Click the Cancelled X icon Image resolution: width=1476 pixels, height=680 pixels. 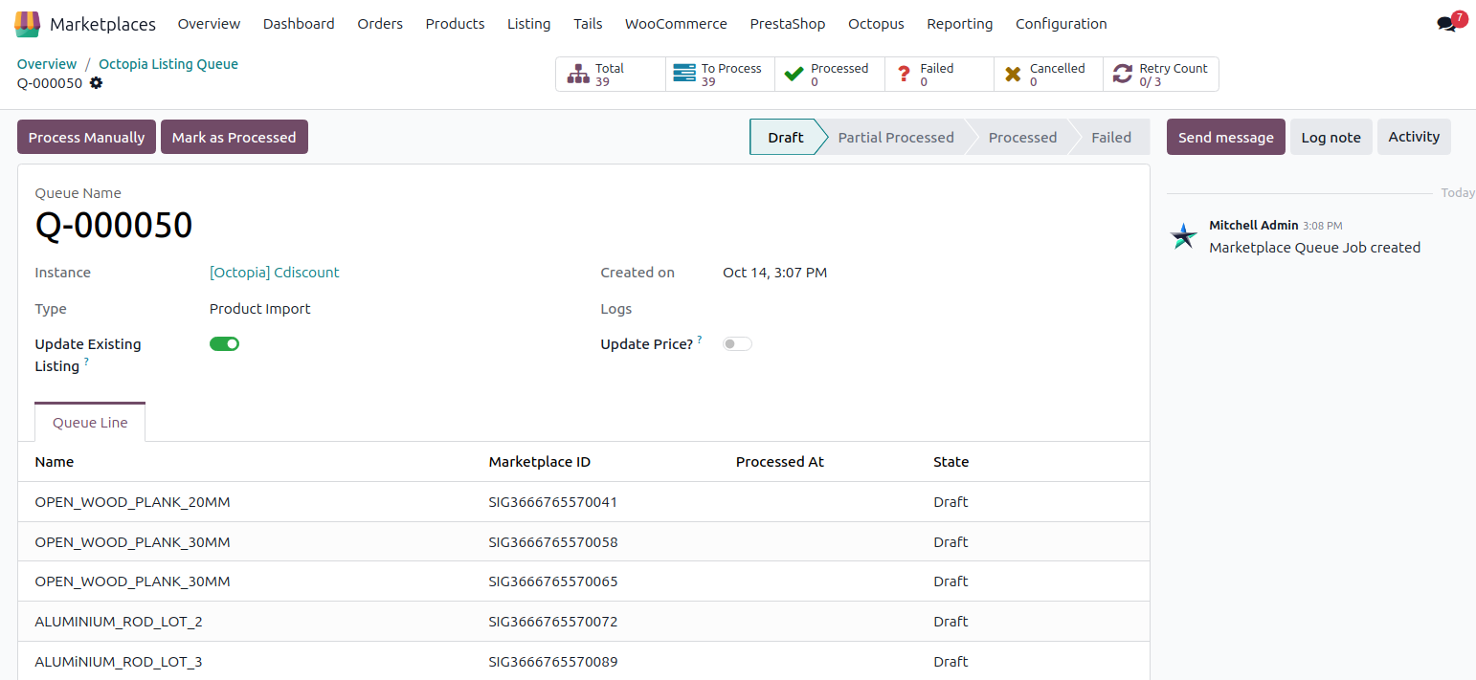(1013, 75)
